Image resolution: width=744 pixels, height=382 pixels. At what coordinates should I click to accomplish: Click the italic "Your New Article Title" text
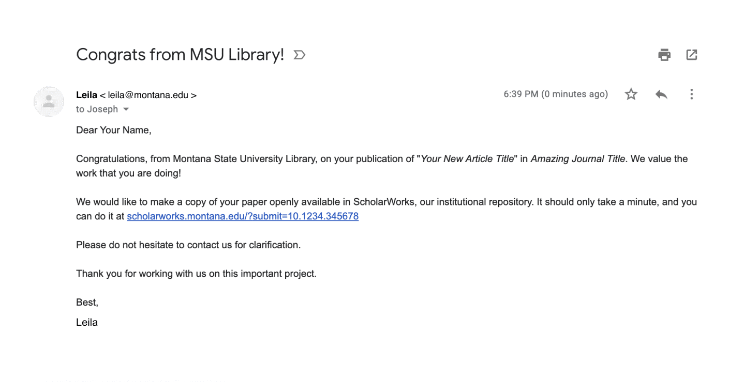pyautogui.click(x=467, y=159)
